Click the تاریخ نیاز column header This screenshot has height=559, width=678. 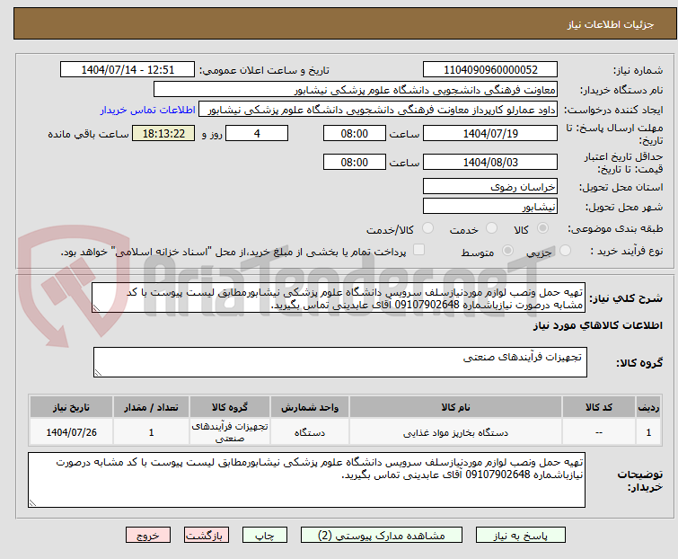pyautogui.click(x=71, y=407)
